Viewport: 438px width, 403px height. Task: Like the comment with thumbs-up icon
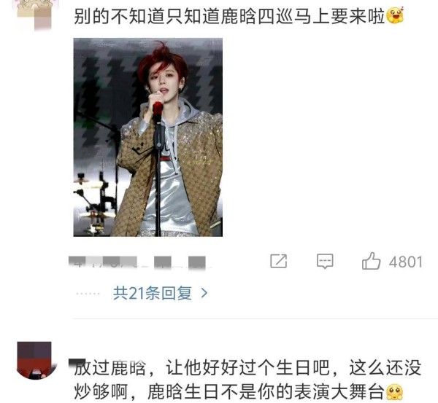pyautogui.click(x=371, y=261)
